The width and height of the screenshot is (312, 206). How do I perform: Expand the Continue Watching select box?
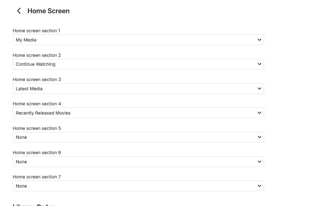pos(138,64)
